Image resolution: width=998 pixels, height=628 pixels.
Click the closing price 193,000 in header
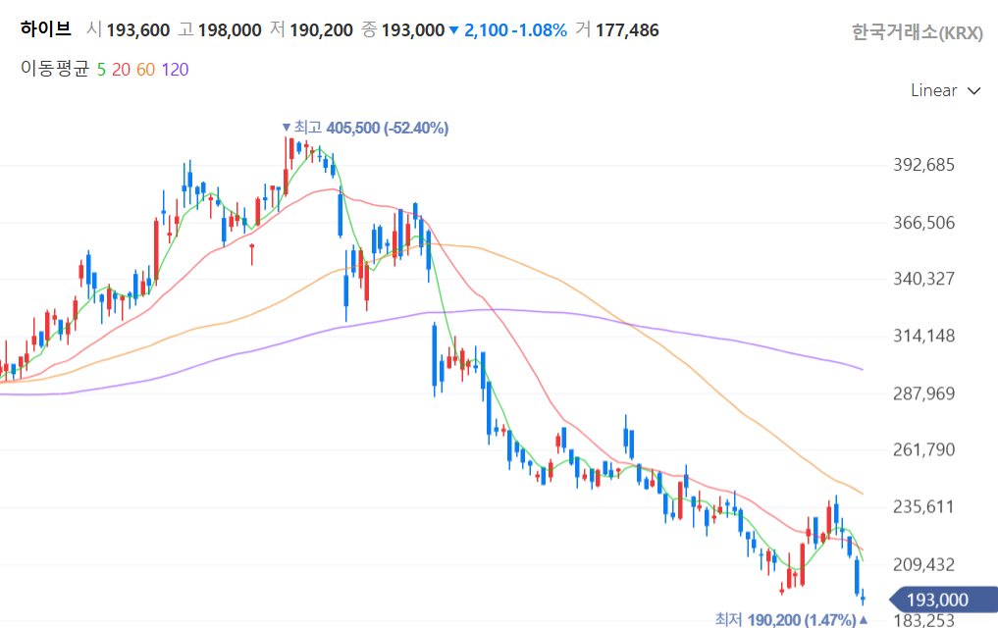point(413,29)
